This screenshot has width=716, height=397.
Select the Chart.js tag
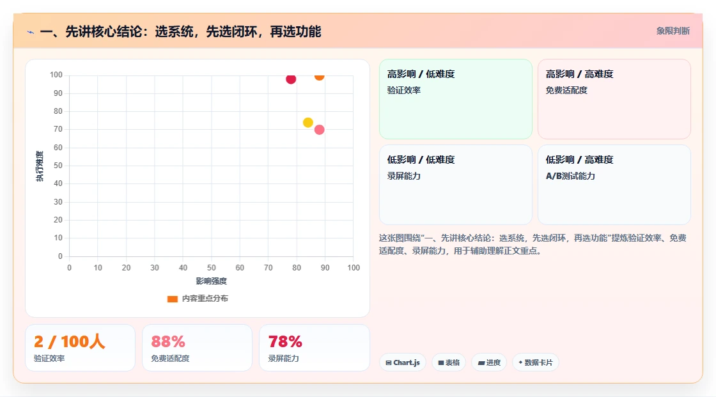(x=402, y=362)
